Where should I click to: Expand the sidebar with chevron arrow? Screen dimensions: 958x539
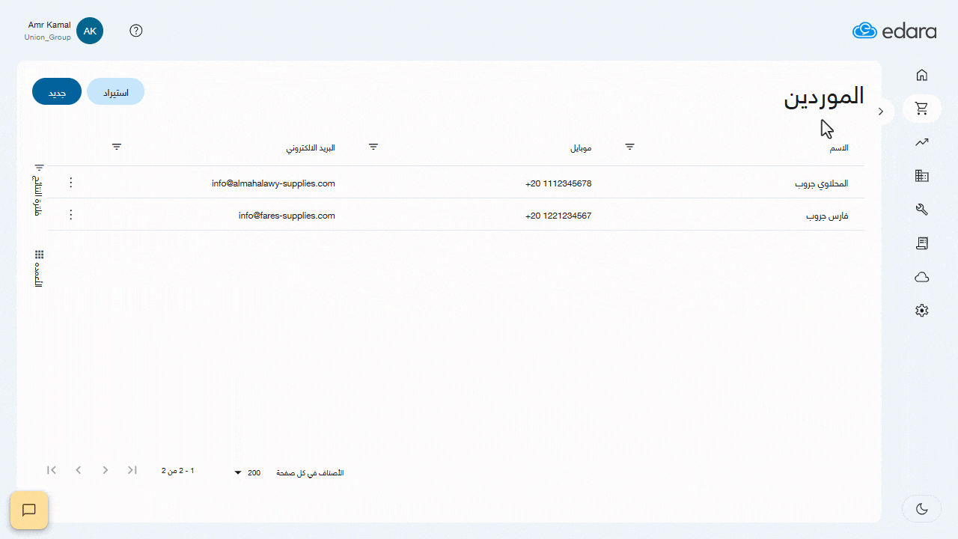pyautogui.click(x=881, y=112)
